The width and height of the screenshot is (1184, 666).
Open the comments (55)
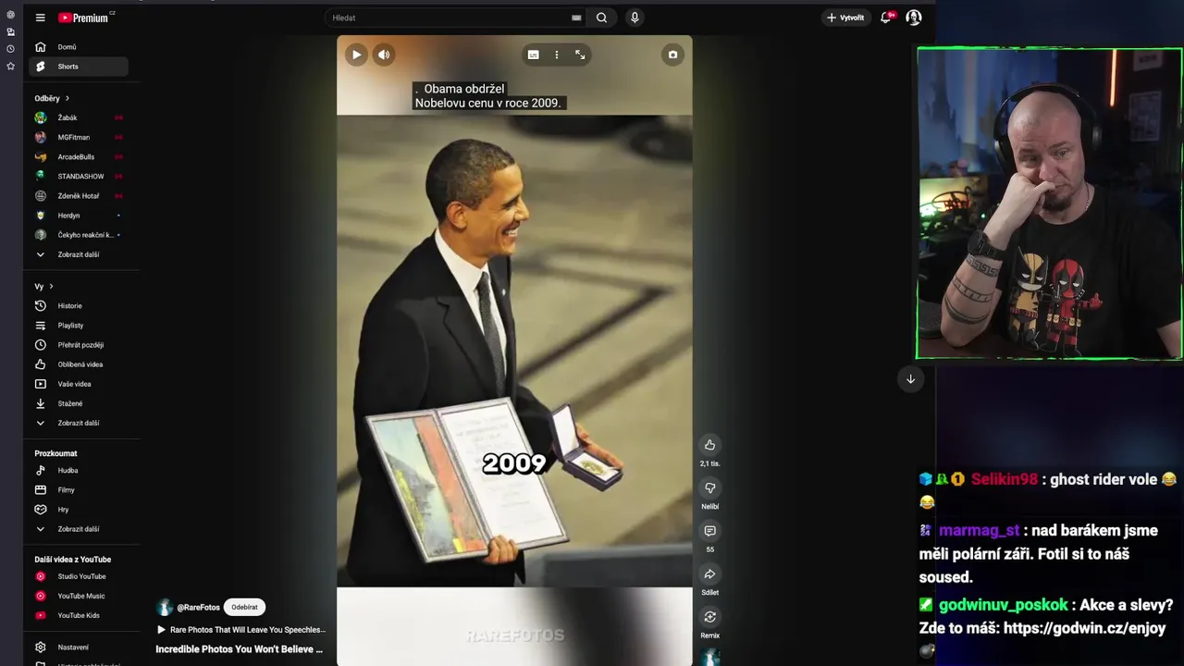click(x=709, y=531)
